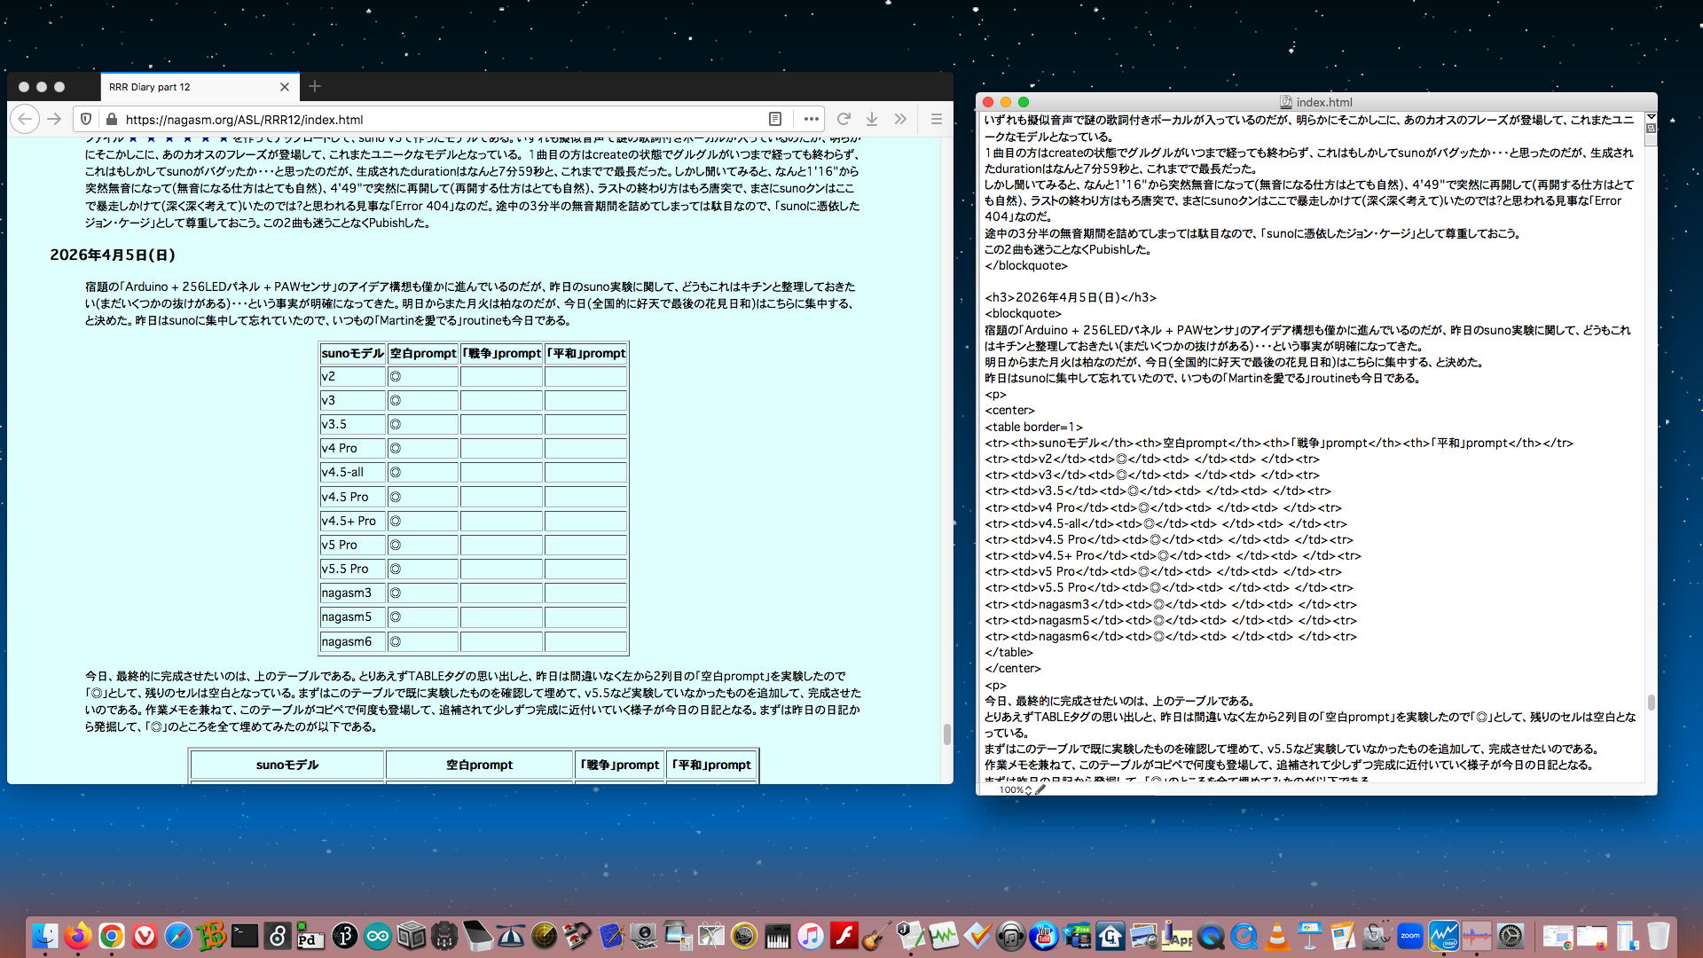Expand the toolbar overflow chevrons

click(900, 119)
